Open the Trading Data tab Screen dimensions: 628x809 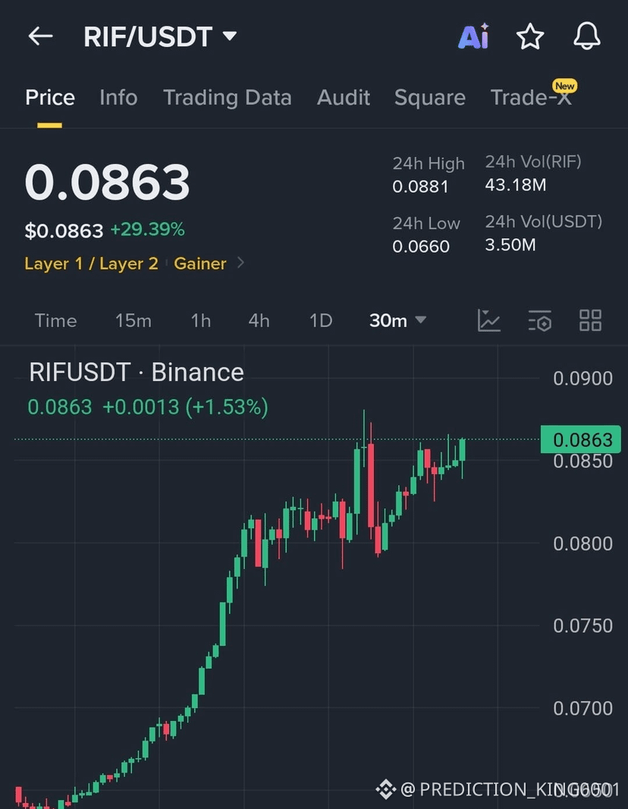tap(228, 97)
